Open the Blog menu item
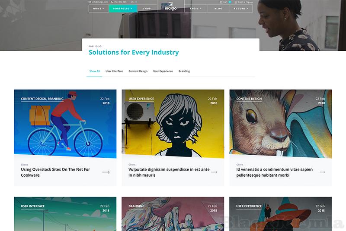The width and height of the screenshot is (346, 231). pyautogui.click(x=218, y=9)
